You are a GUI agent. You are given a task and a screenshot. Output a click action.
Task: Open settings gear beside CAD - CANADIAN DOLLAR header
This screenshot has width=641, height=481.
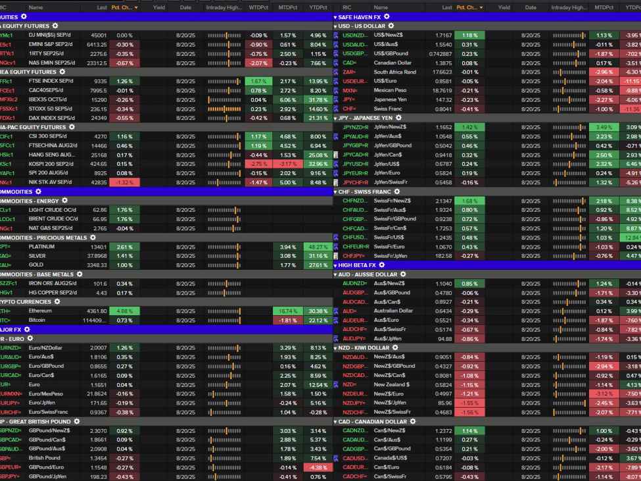pyautogui.click(x=413, y=421)
